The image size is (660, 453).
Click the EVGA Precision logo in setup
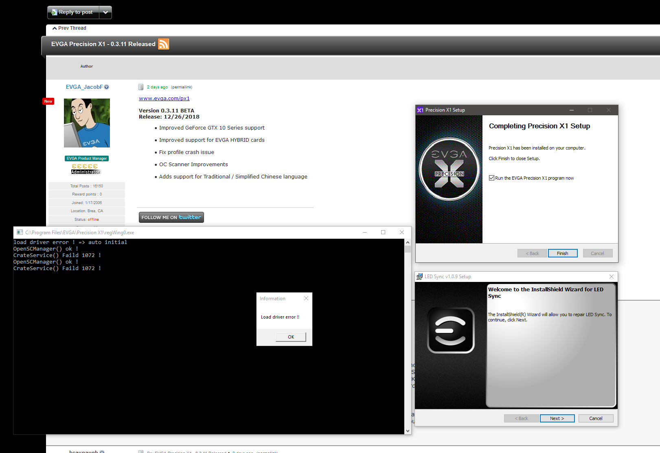pyautogui.click(x=449, y=169)
